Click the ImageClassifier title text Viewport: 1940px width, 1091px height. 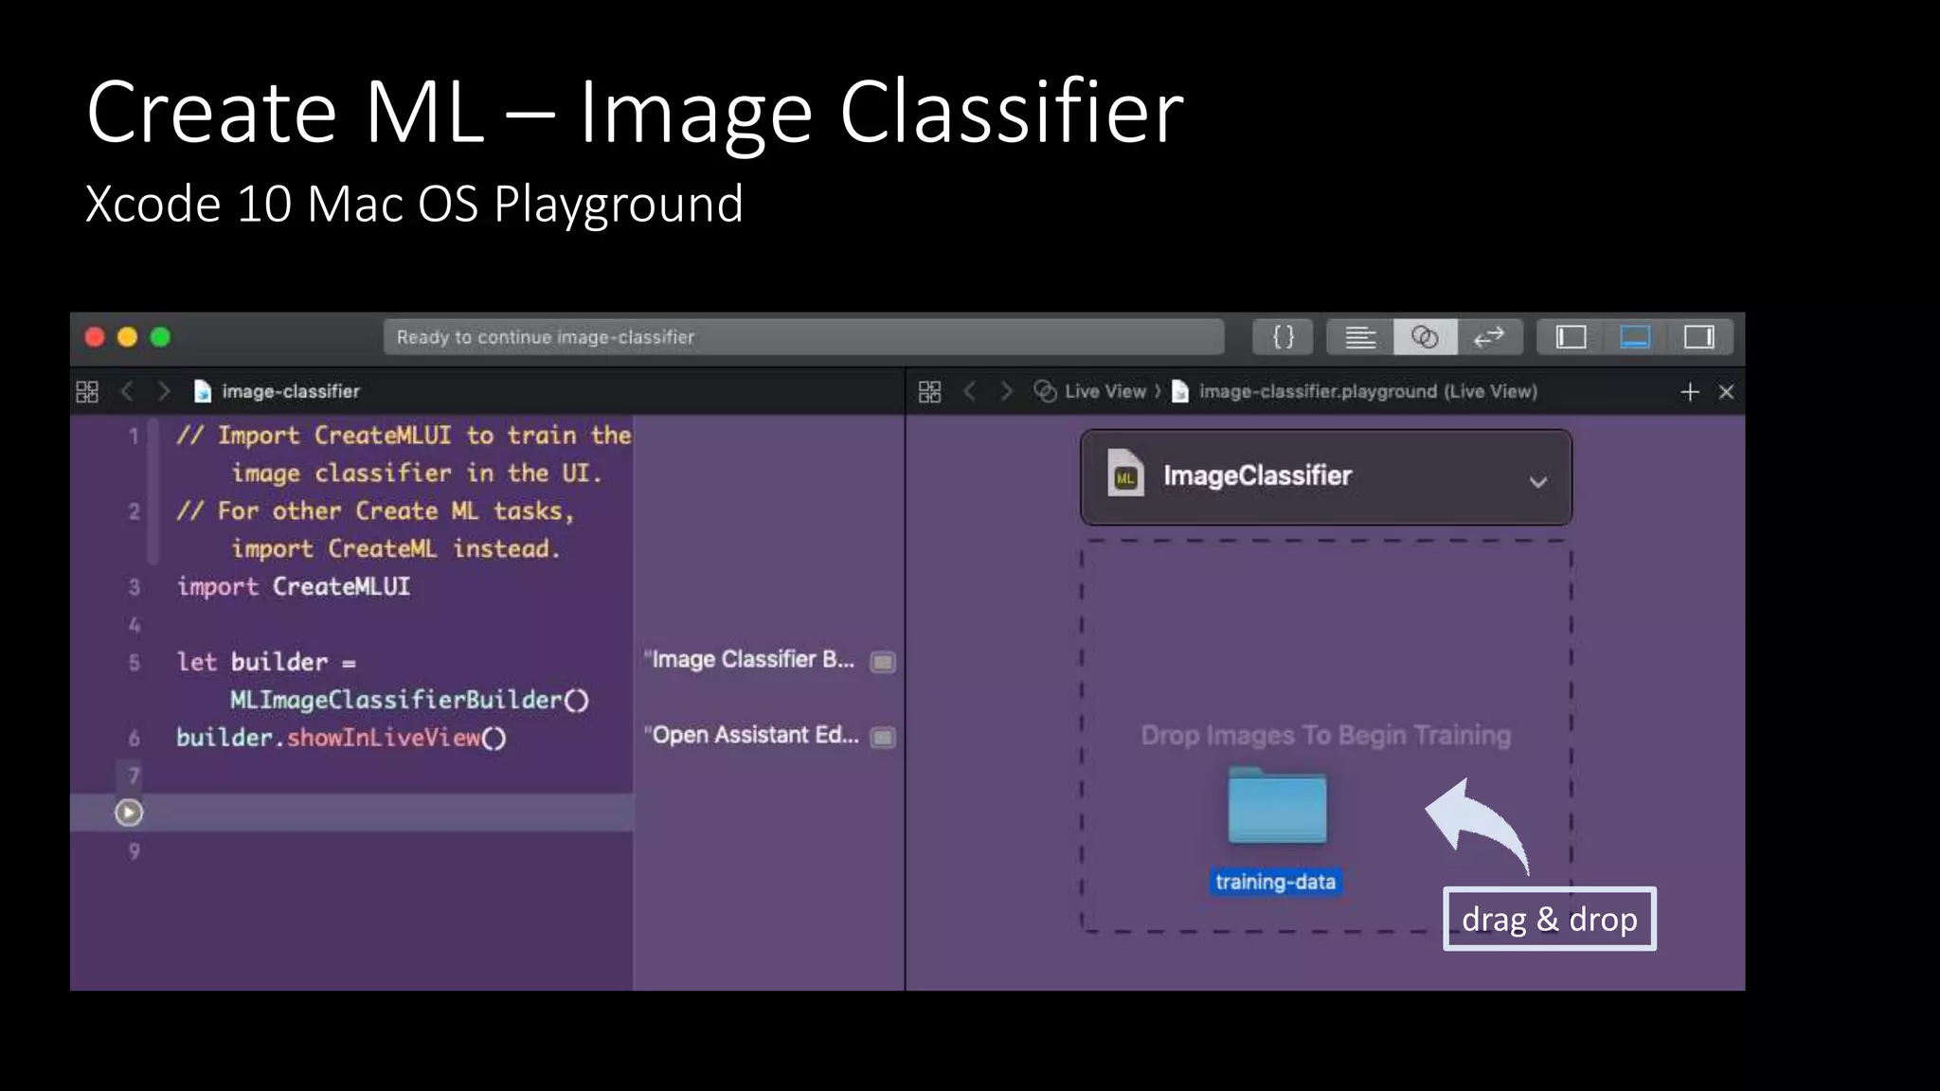1257,475
